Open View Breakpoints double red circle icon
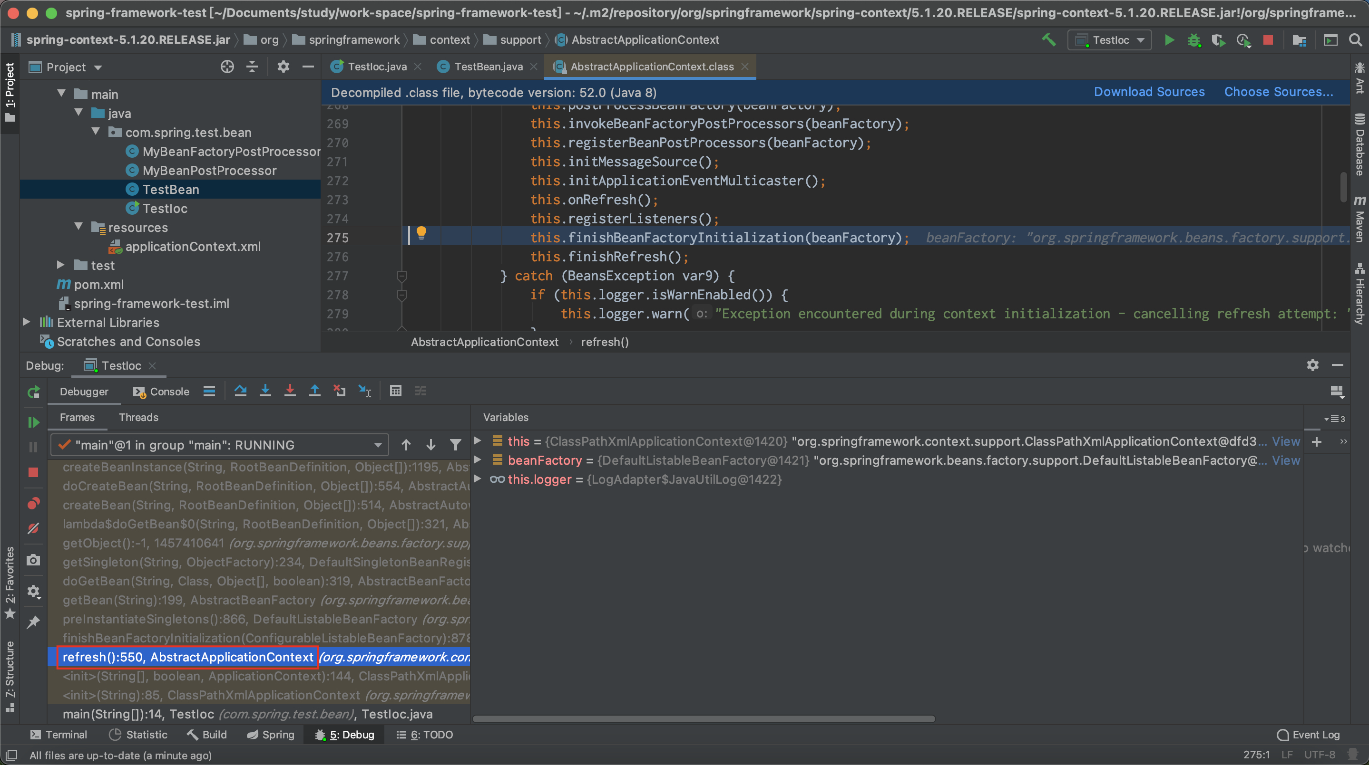This screenshot has width=1369, height=765. (33, 503)
